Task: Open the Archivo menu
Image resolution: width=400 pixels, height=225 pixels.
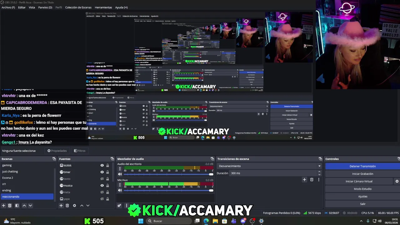Action: point(8,7)
